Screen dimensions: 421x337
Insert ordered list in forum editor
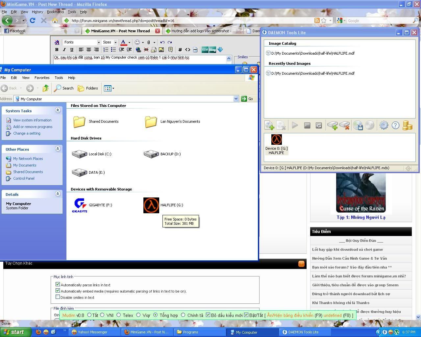[x=106, y=50]
